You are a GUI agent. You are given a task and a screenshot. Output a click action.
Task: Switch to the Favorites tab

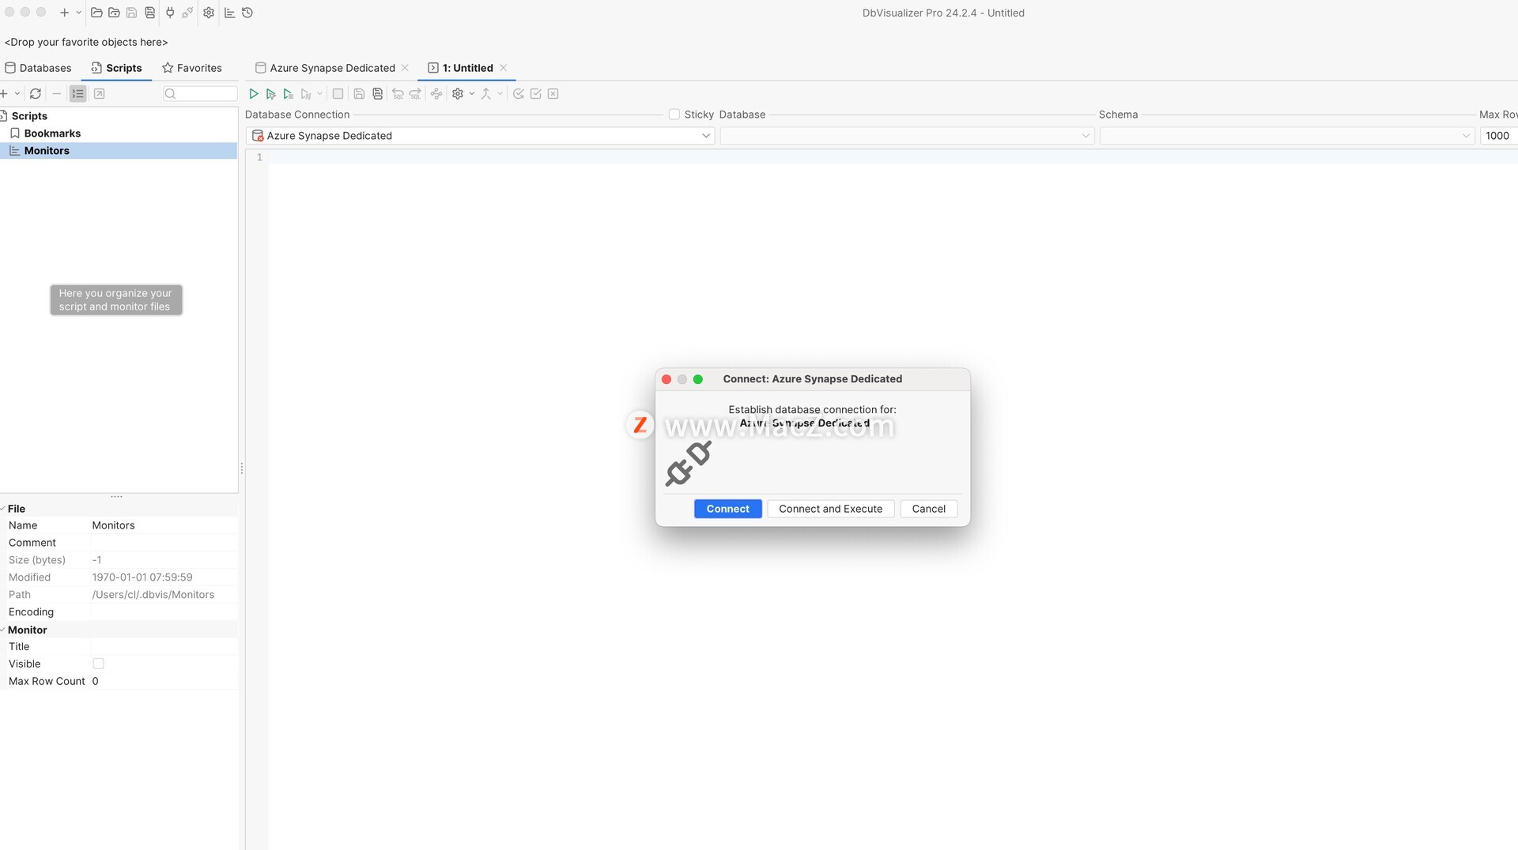tap(192, 68)
